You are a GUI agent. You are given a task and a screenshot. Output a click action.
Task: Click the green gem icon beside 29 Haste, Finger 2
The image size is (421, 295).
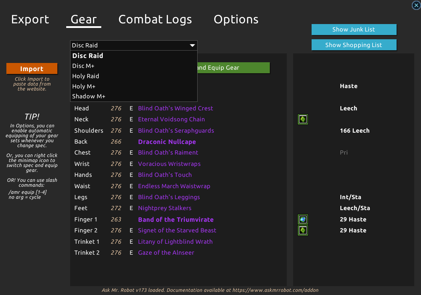point(303,230)
